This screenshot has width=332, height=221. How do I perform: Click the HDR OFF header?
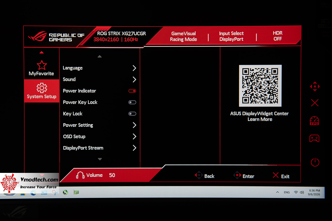(278, 36)
